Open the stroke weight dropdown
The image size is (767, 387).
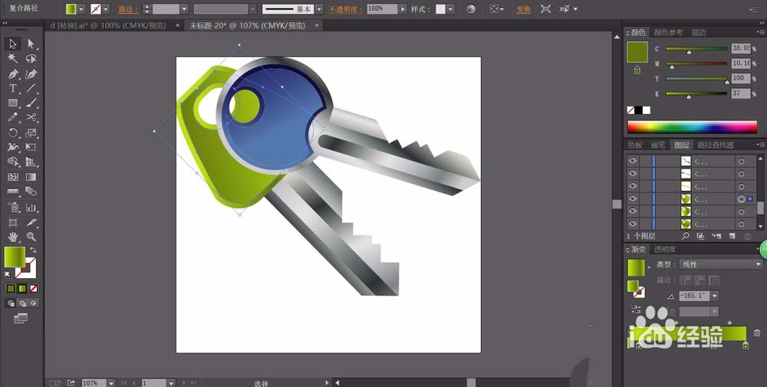point(184,9)
